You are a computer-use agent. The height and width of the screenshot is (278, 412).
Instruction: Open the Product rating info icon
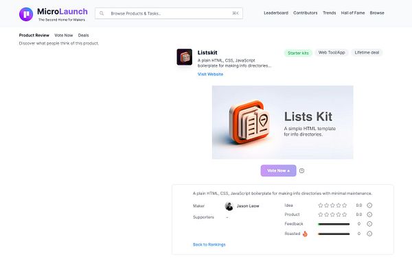click(x=369, y=214)
